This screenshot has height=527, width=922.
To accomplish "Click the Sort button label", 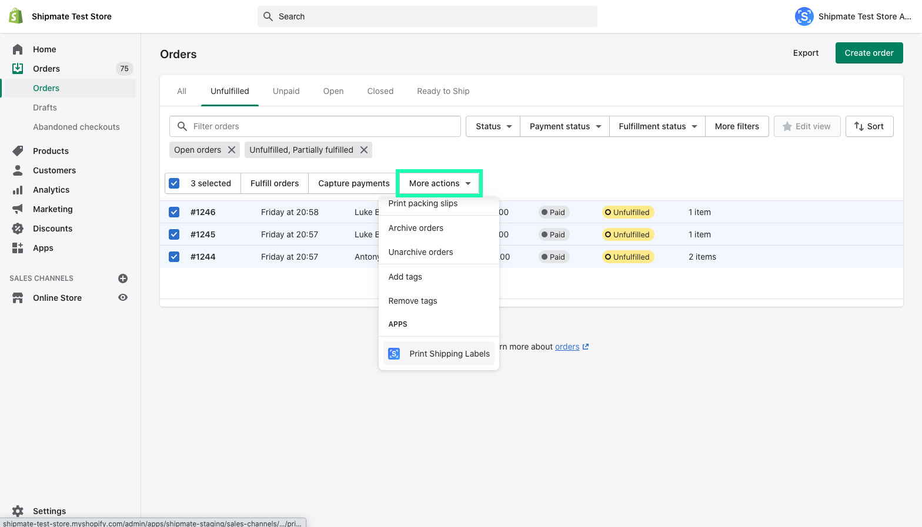I will click(876, 126).
